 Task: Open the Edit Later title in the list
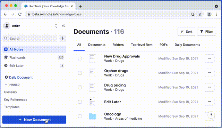point(112,102)
